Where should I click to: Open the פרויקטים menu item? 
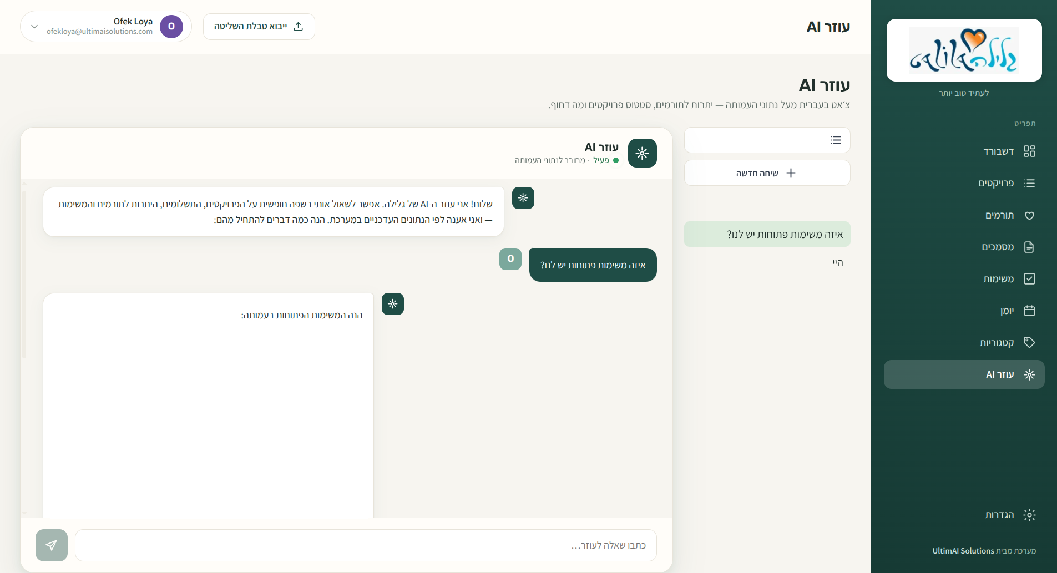[964, 184]
